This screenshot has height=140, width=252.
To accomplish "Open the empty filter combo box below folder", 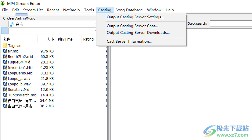I will click(53, 31).
